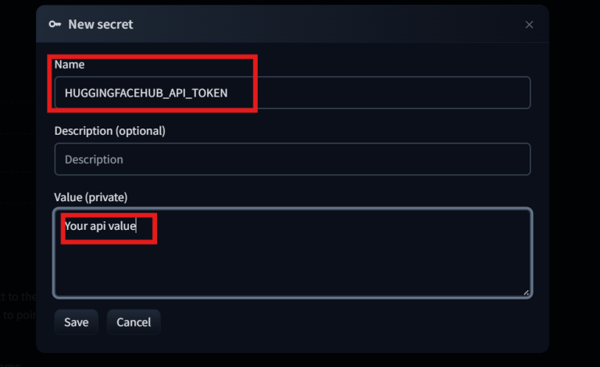This screenshot has width=600, height=367.
Task: Click the 'Name' field label
Action: (x=69, y=64)
